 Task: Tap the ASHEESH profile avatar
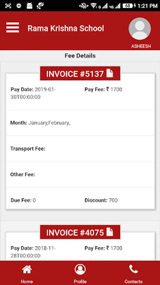(140, 29)
